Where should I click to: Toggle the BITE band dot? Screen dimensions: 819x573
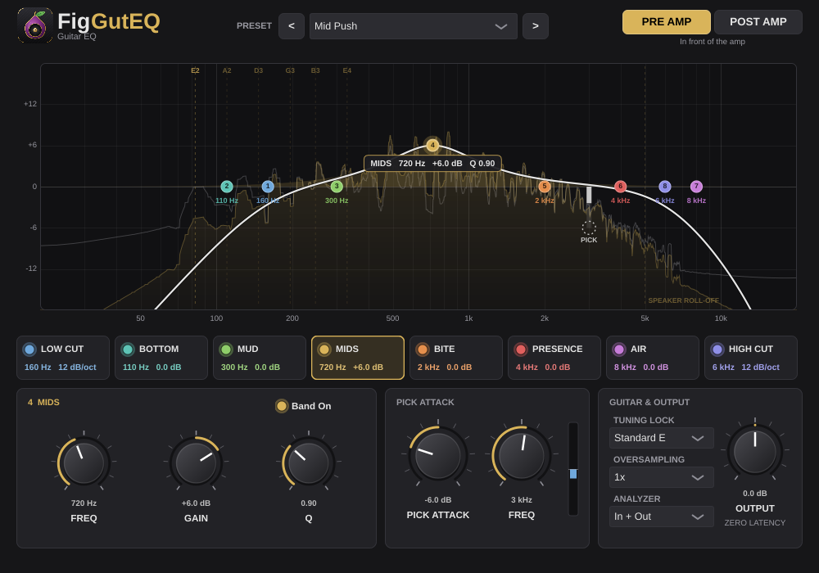(x=423, y=350)
